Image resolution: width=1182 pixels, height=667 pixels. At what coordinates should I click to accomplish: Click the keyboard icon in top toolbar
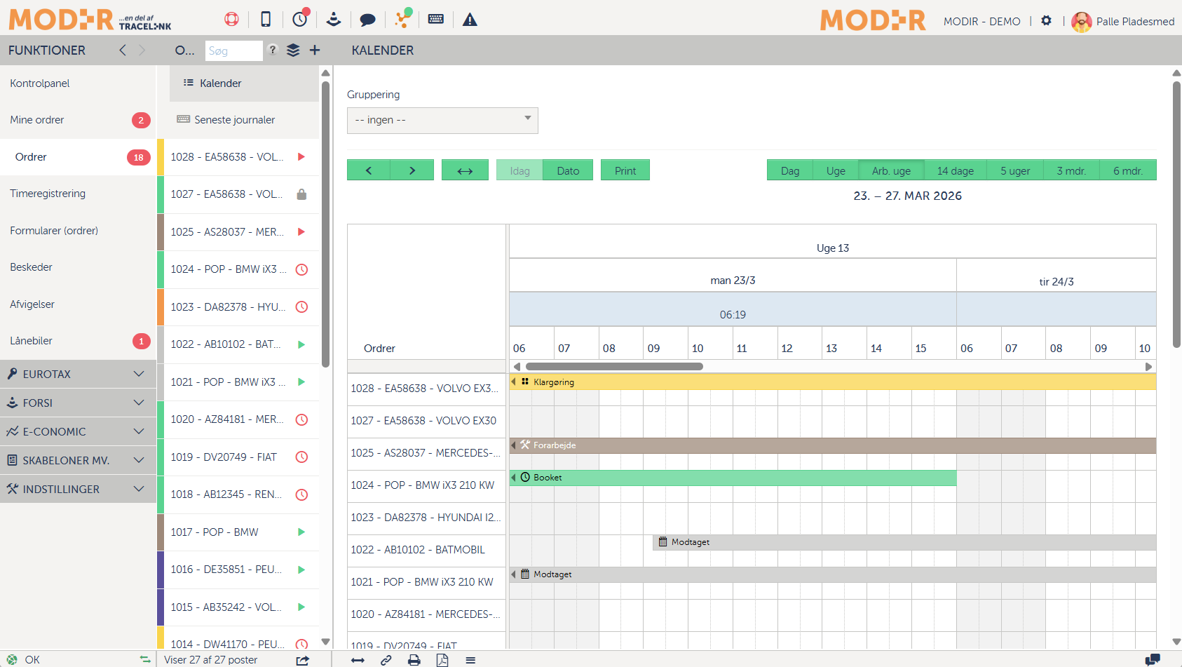click(x=435, y=20)
